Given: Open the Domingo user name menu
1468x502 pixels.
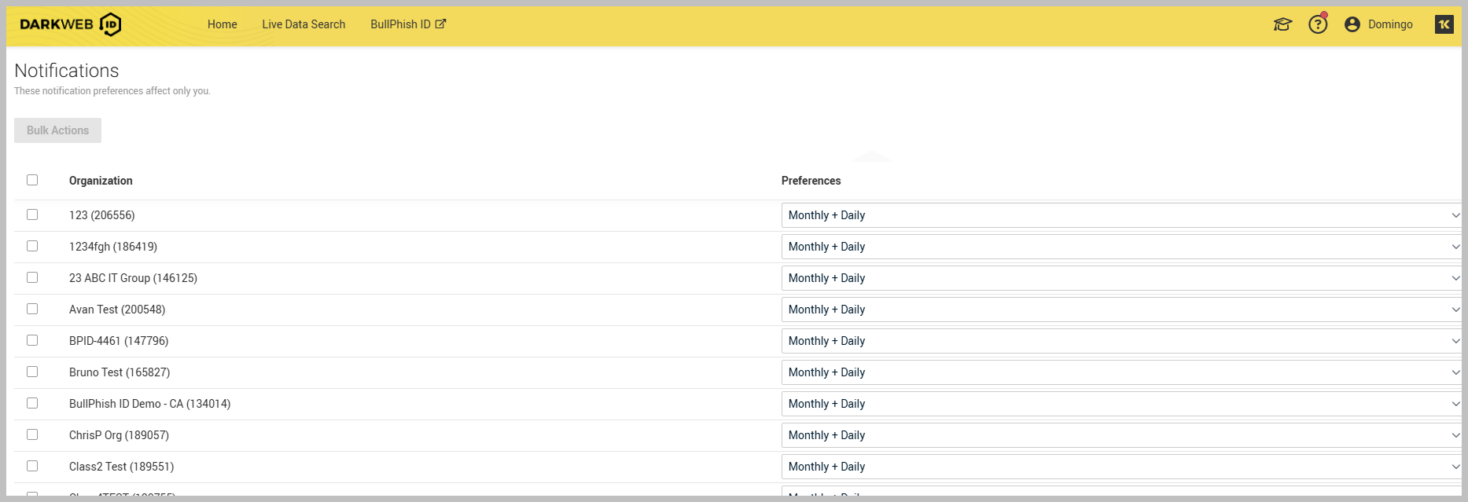Looking at the screenshot, I should pyautogui.click(x=1389, y=24).
